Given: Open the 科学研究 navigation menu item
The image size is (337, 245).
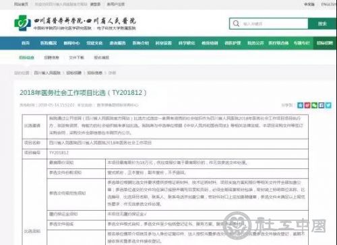Looking at the screenshot, I should (x=187, y=43).
